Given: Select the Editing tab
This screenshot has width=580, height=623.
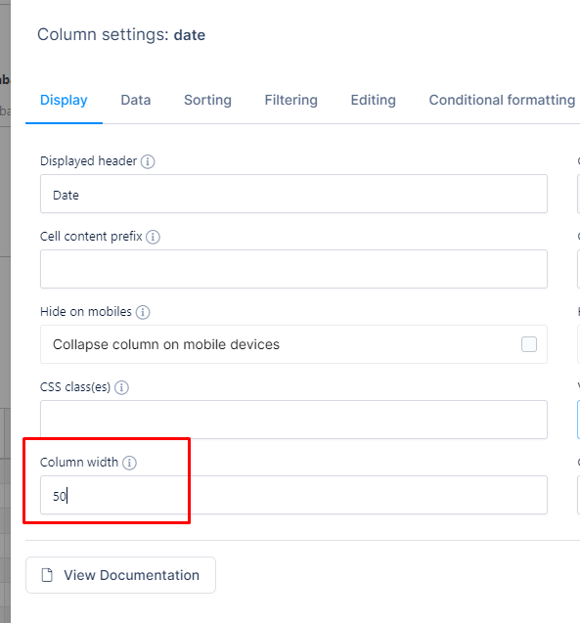Looking at the screenshot, I should click(373, 100).
